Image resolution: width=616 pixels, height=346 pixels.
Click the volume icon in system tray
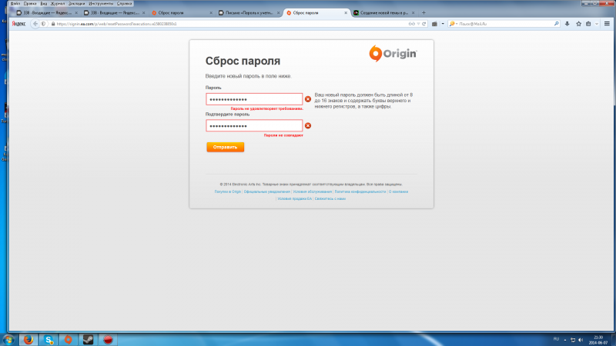[581, 340]
